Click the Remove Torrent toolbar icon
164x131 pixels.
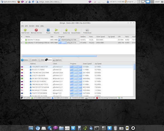pos(36,30)
